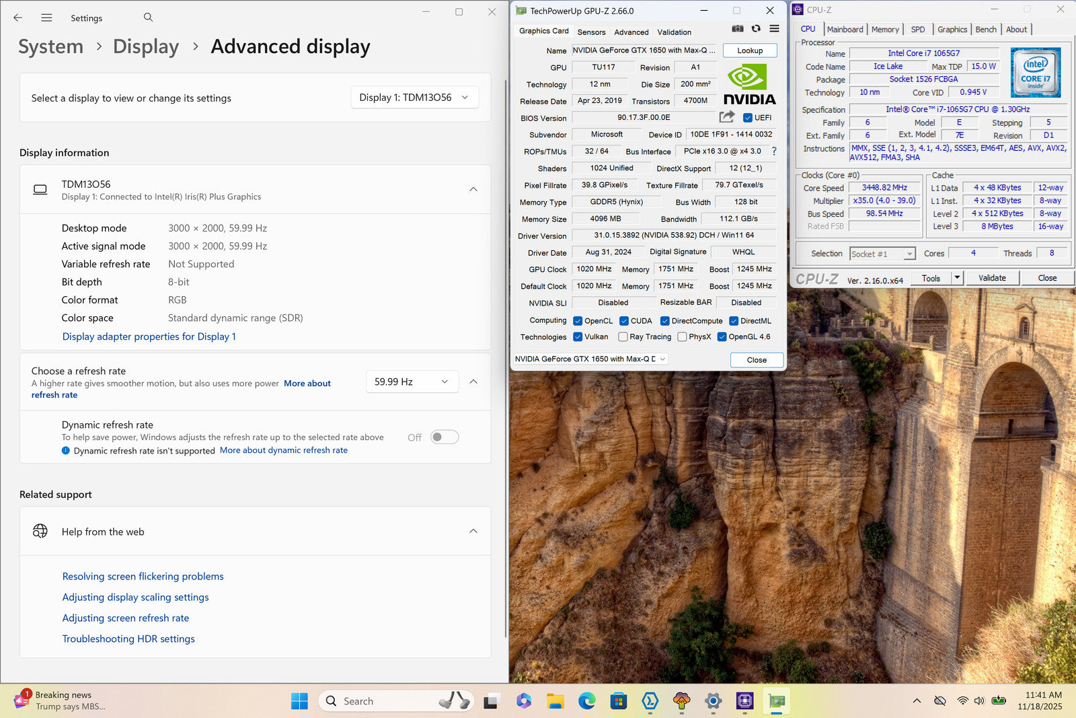Click the GPU-Z screenshot camera icon

coord(738,29)
